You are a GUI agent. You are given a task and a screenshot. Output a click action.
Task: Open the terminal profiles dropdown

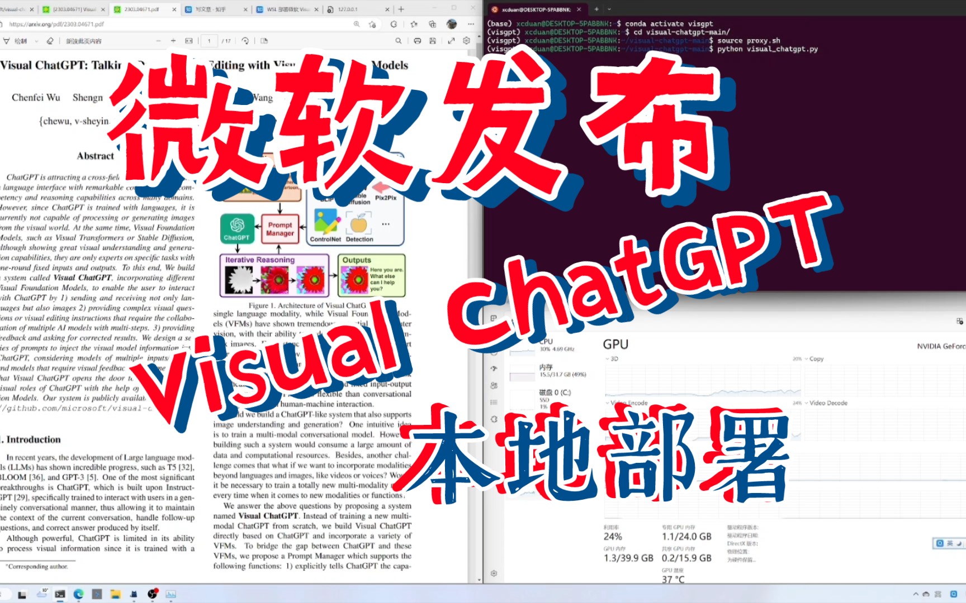pos(609,9)
